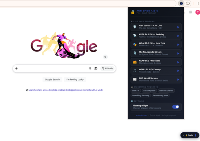Click the shield icon for Alex Jones
The image size is (200, 141).
135,27
